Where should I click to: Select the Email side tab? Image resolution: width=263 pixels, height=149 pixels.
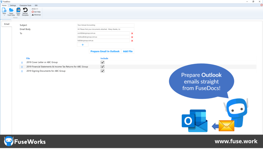coord(7,24)
